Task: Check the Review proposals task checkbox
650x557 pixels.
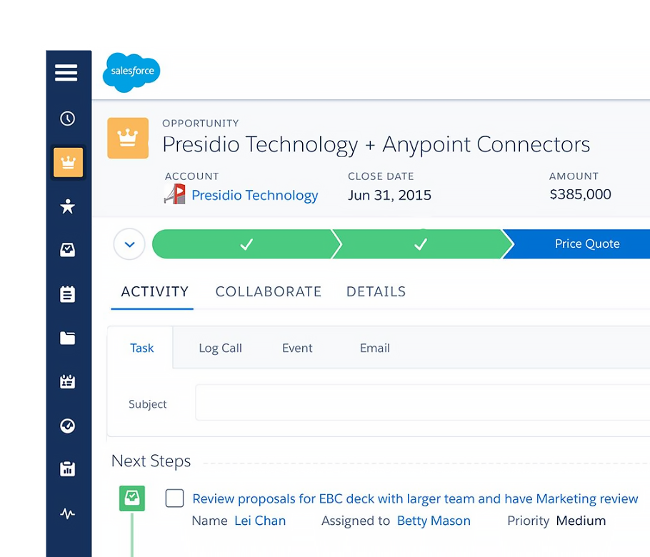Action: 174,498
